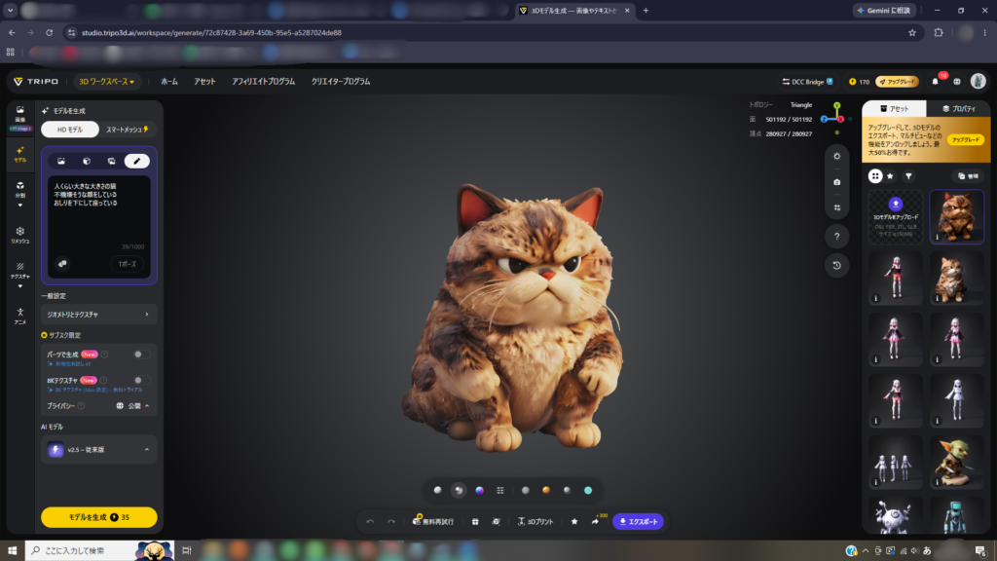Switch to the スマートメッシュ mode
Image resolution: width=997 pixels, height=561 pixels.
[128, 130]
